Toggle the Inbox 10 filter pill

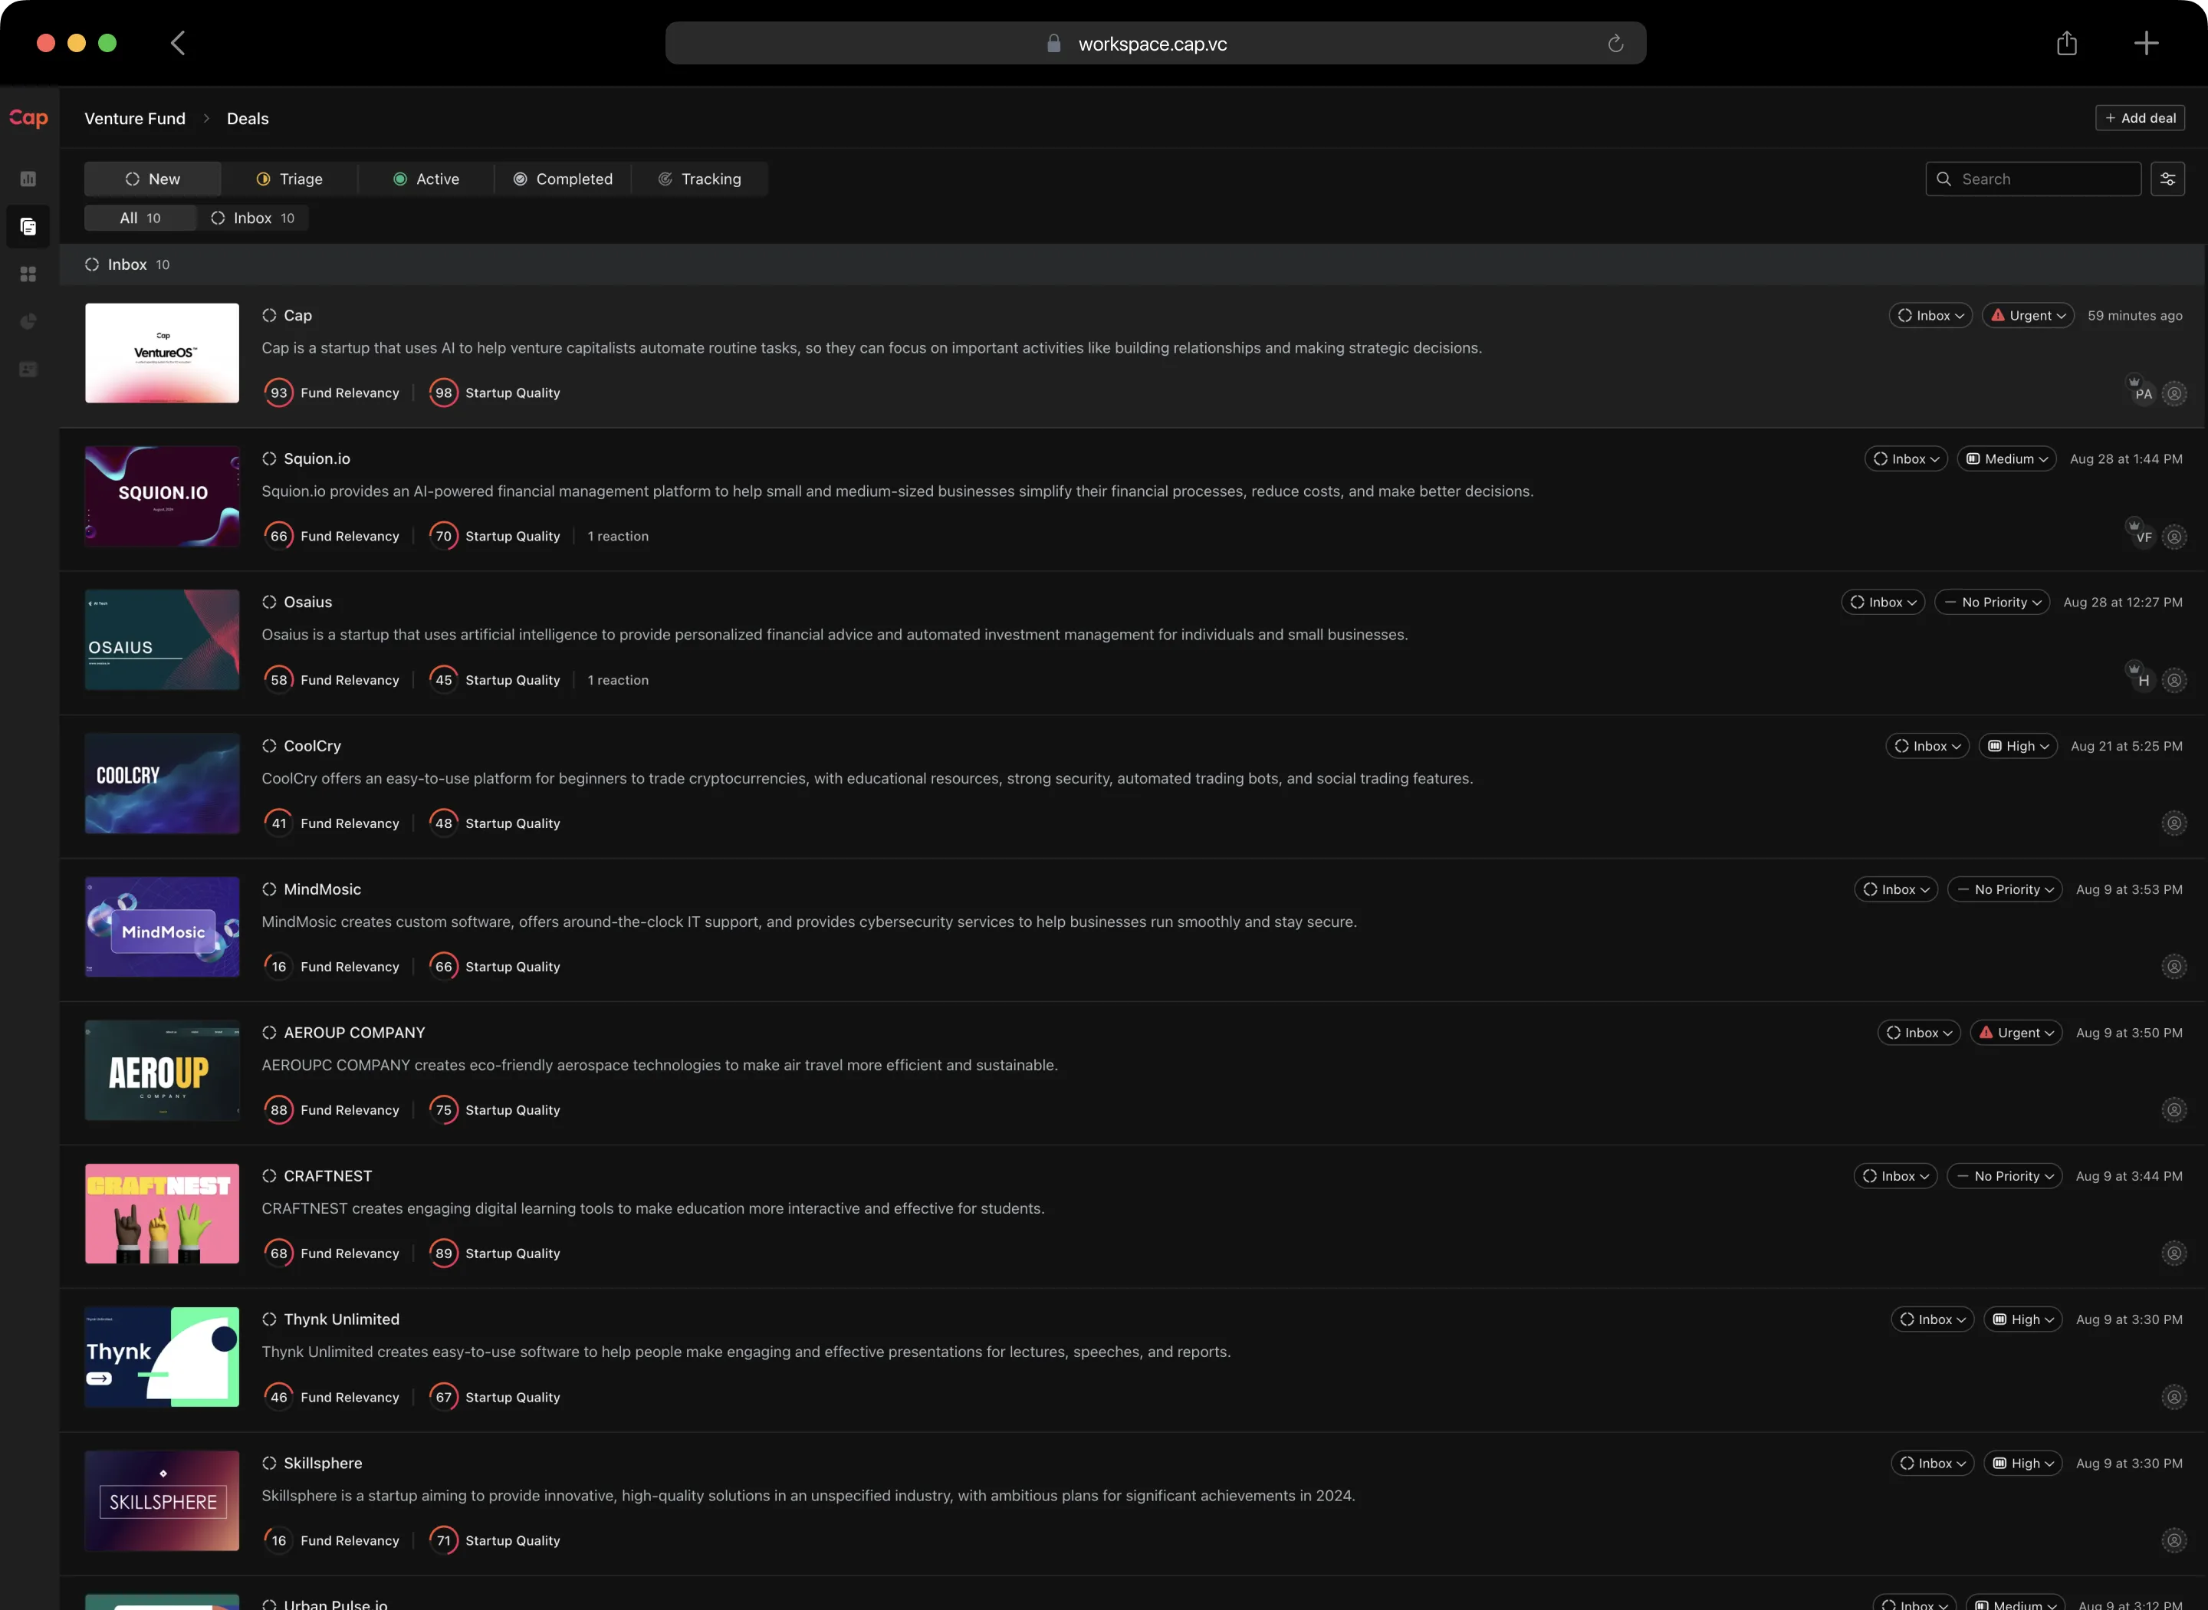pos(252,219)
